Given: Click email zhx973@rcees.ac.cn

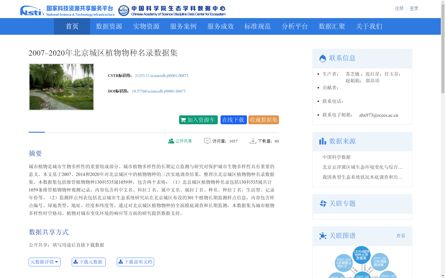Looking at the screenshot, I should click(379, 115).
